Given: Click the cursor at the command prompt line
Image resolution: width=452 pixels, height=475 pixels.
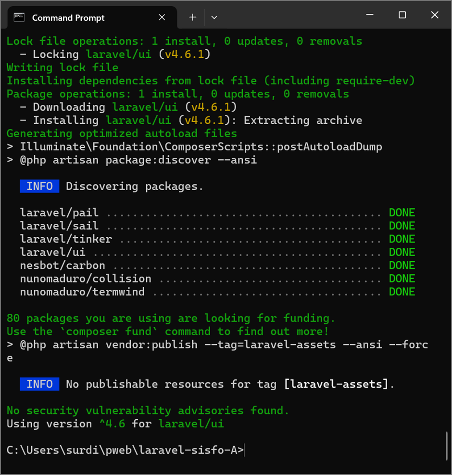Looking at the screenshot, I should click(x=244, y=449).
